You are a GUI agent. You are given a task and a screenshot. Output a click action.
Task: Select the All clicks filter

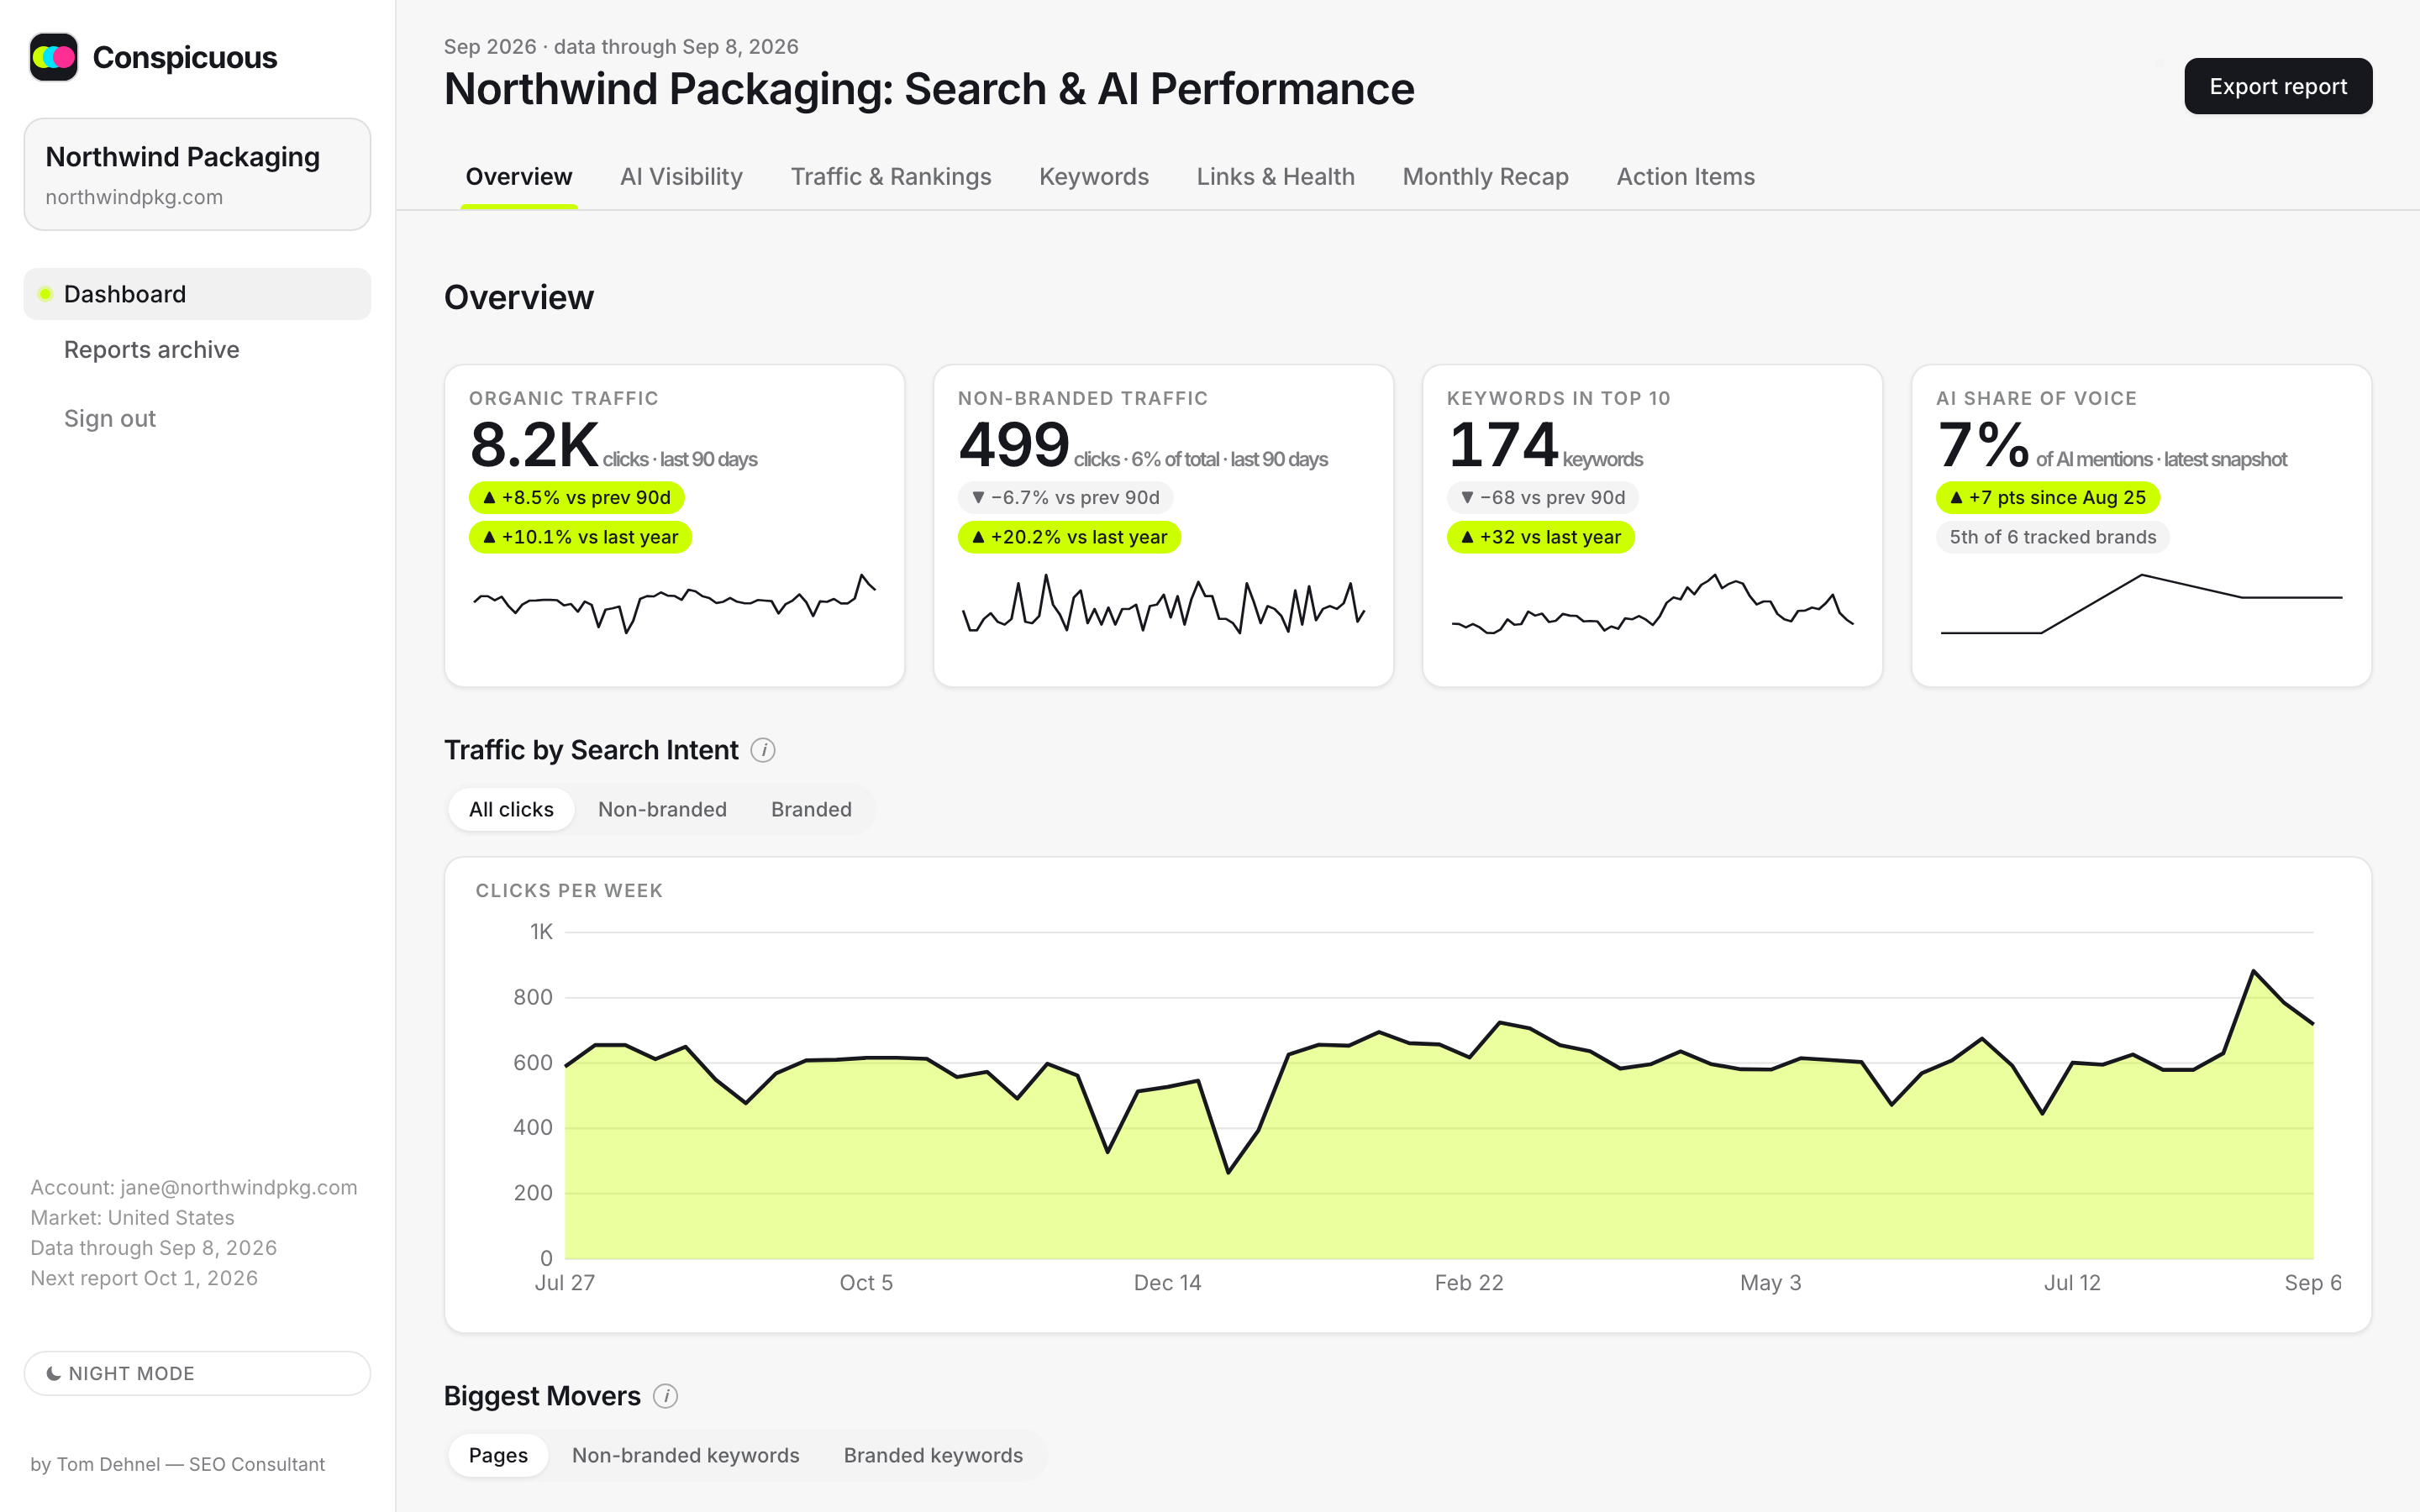coord(511,809)
